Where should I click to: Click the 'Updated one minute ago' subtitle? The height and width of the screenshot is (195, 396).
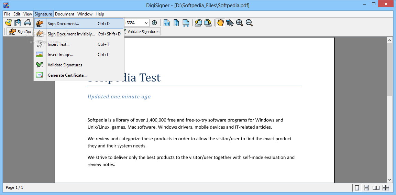point(119,97)
